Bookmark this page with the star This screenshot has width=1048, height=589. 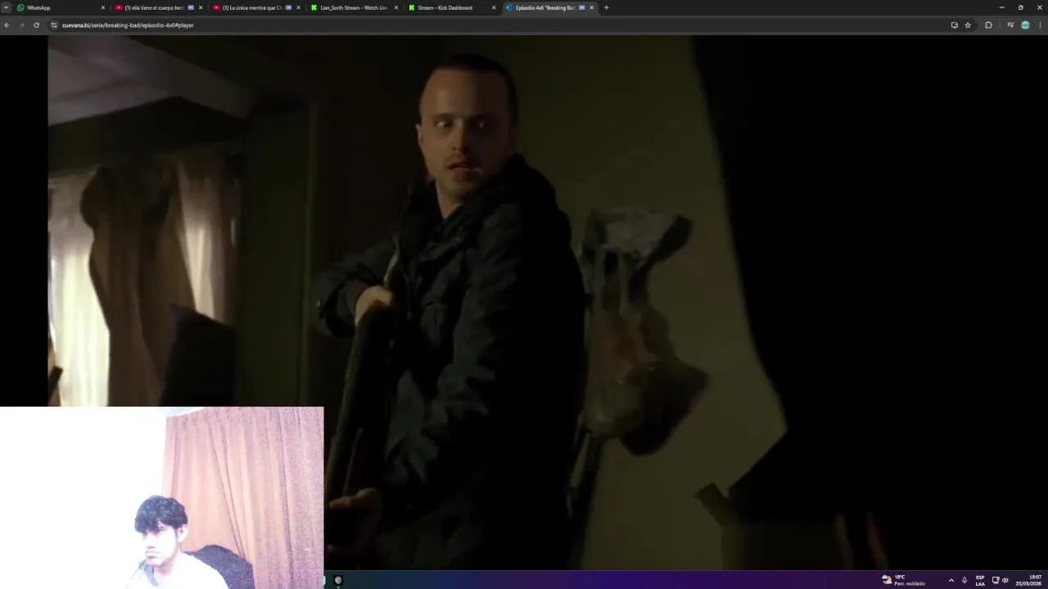click(968, 25)
